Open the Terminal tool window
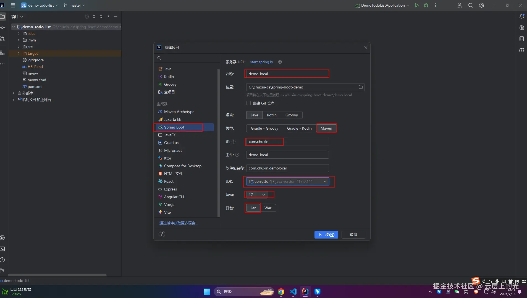 click(x=2, y=249)
